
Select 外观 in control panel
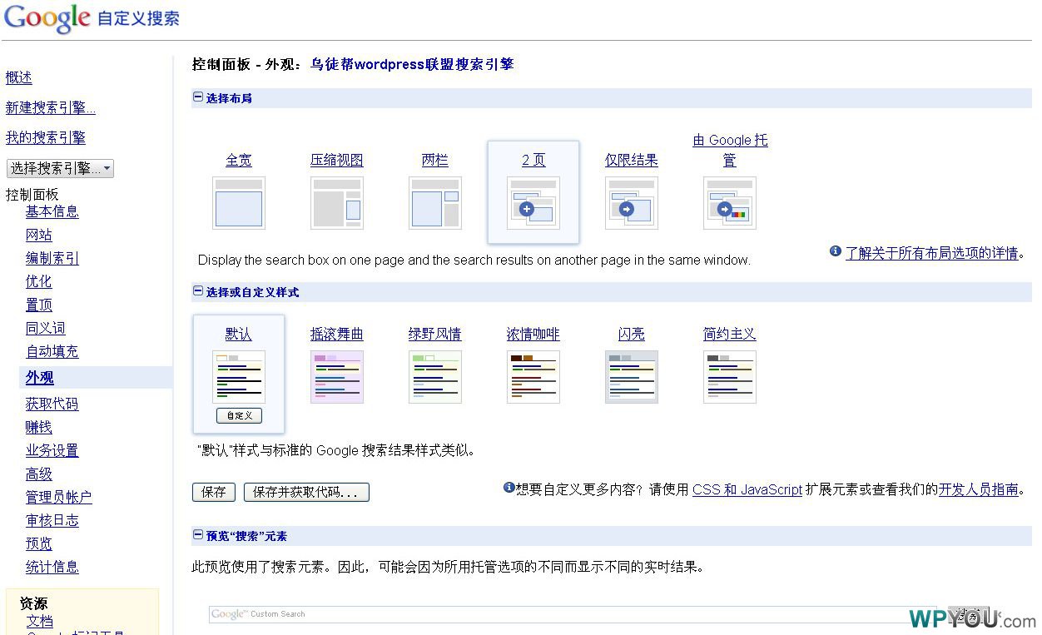click(x=40, y=378)
